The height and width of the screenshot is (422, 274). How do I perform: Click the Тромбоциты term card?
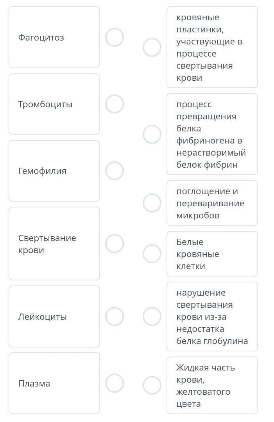pyautogui.click(x=54, y=104)
